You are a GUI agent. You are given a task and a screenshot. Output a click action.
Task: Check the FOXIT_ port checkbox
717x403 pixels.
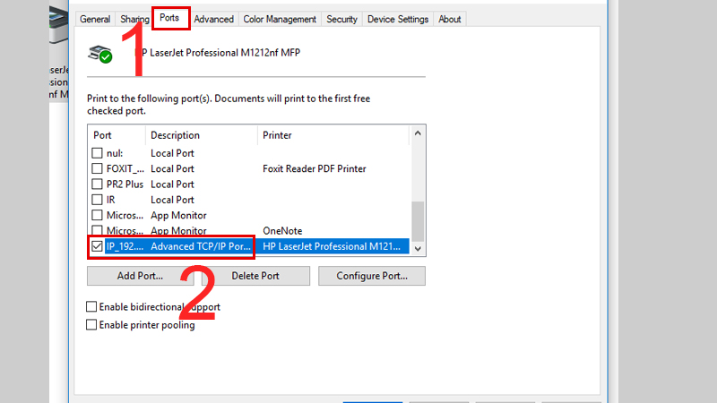pyautogui.click(x=97, y=168)
